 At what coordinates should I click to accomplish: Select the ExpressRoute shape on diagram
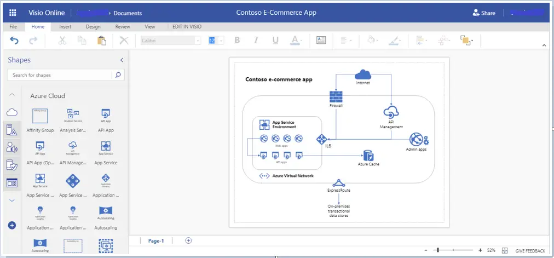pyautogui.click(x=339, y=183)
